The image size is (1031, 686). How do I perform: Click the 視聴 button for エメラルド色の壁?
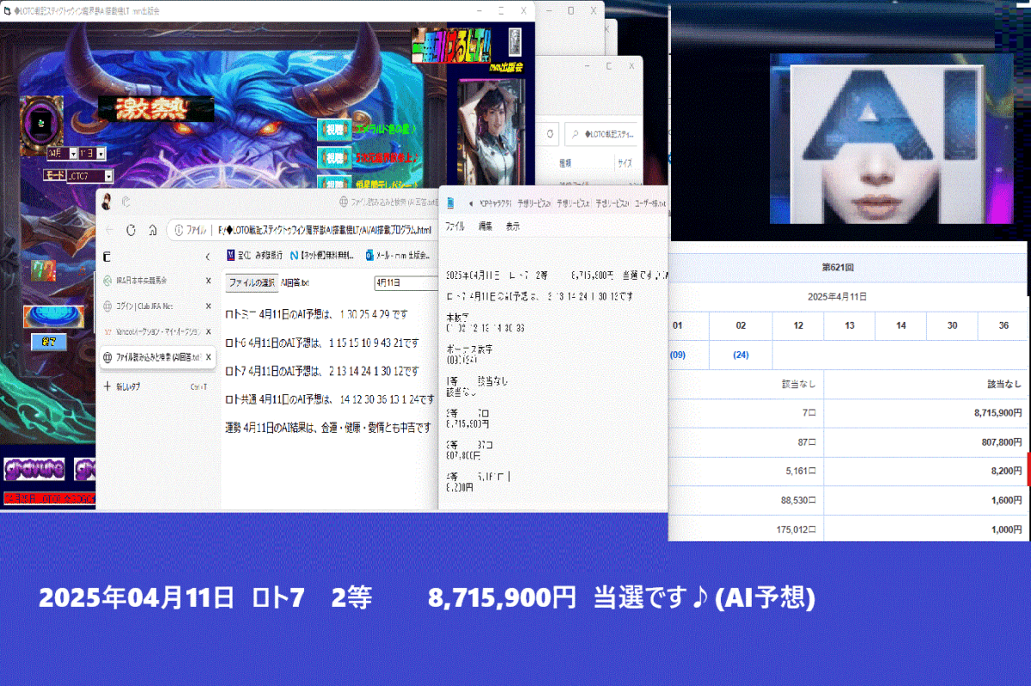(x=333, y=130)
